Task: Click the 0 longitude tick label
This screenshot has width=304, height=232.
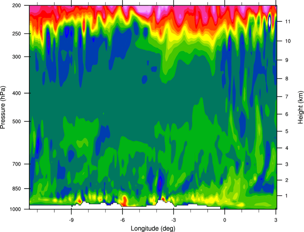Action: click(225, 220)
